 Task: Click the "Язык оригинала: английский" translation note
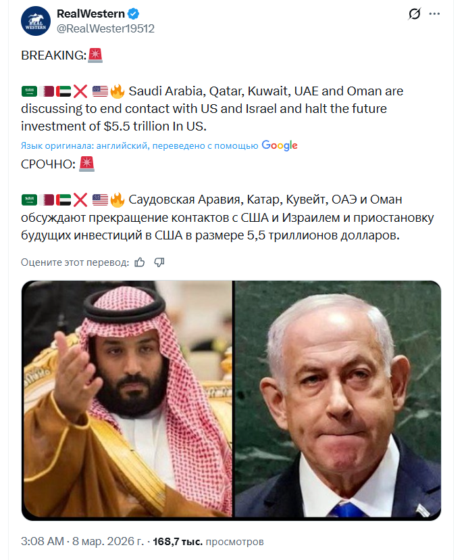139,145
